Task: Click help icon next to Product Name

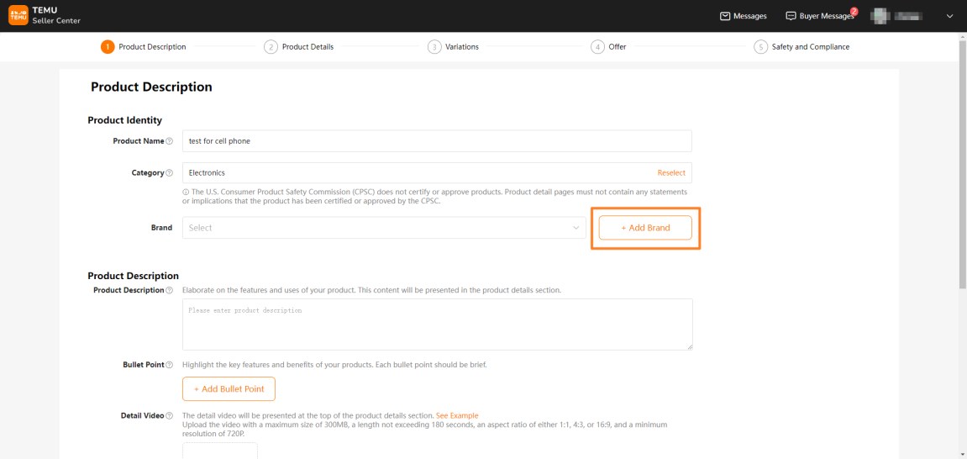Action: click(x=170, y=141)
